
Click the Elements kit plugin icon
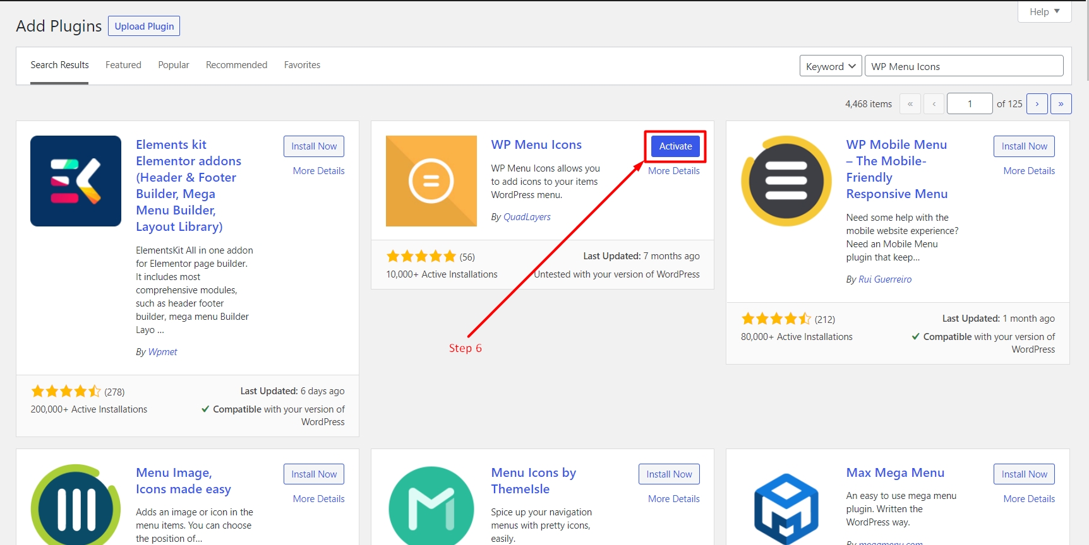tap(76, 181)
